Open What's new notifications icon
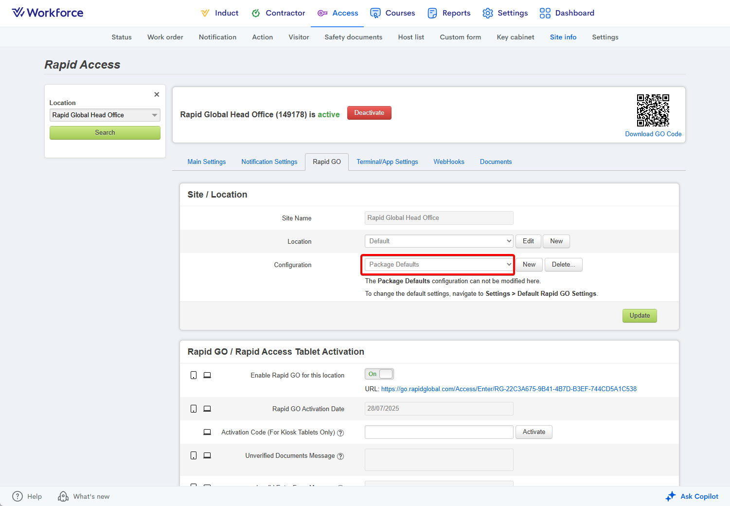This screenshot has height=506, width=730. coord(63,496)
